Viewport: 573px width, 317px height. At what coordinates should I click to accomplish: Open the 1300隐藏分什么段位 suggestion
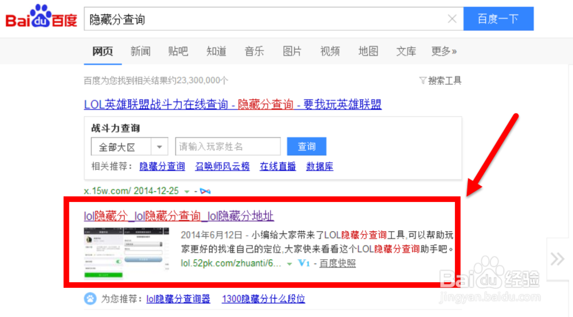(x=264, y=299)
